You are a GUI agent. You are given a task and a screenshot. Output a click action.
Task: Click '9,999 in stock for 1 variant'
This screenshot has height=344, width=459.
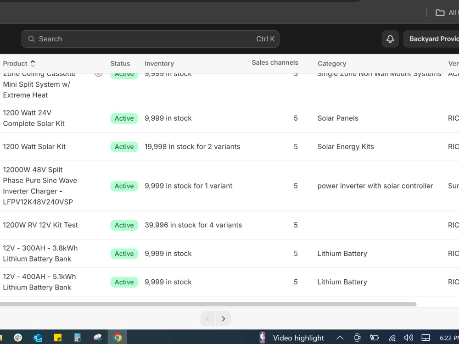[x=189, y=186]
